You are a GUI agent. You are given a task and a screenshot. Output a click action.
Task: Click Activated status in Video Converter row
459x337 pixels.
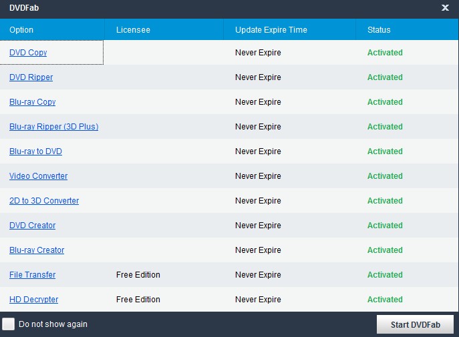385,176
